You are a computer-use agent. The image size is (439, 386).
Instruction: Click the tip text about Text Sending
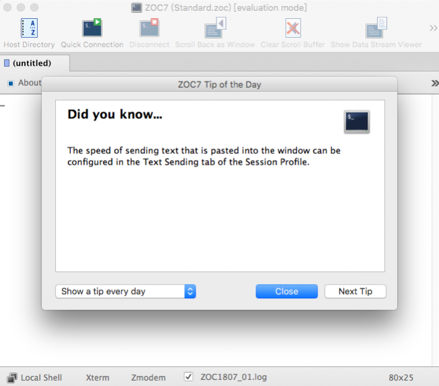click(x=204, y=157)
